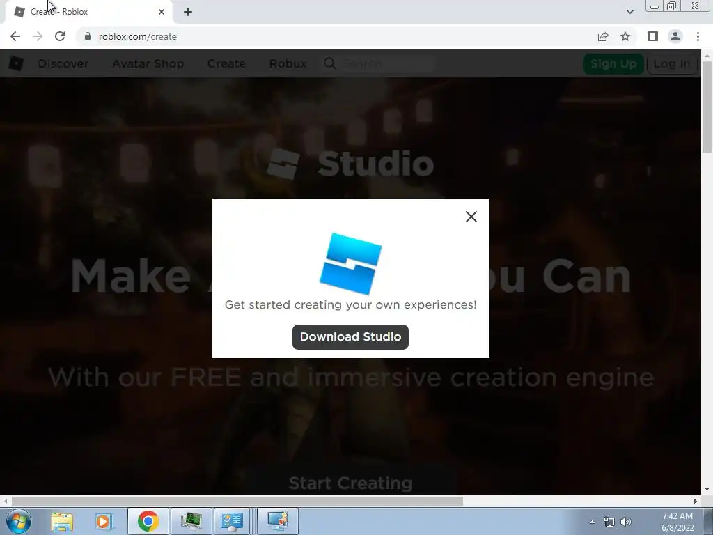Open the Control Panel taskbar icon
This screenshot has height=535, width=713.
pos(232,521)
